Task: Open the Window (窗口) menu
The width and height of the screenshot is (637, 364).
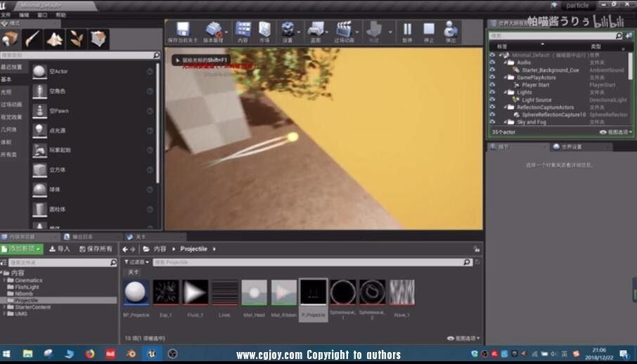Action: click(x=42, y=15)
